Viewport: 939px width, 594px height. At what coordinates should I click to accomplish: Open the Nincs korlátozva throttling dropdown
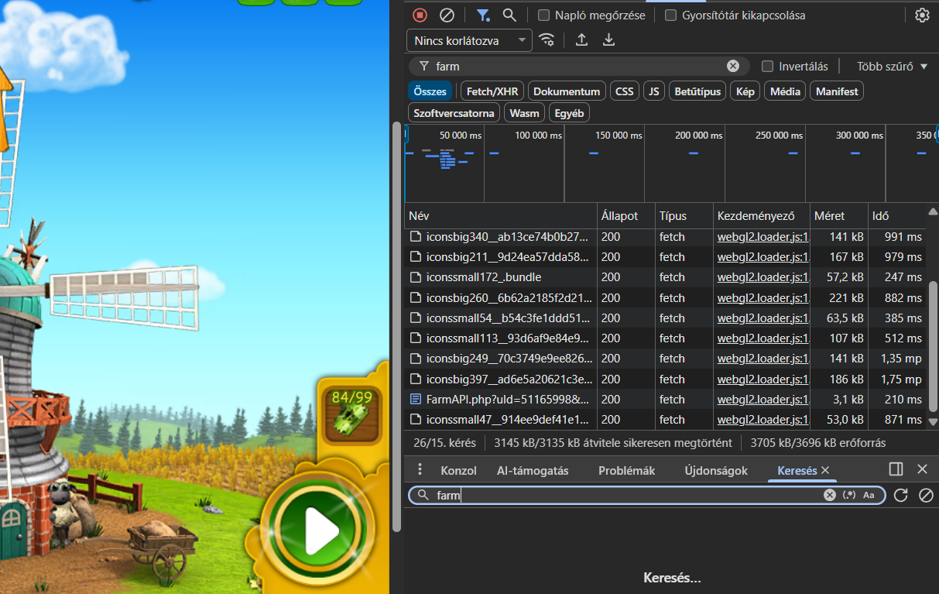(469, 40)
